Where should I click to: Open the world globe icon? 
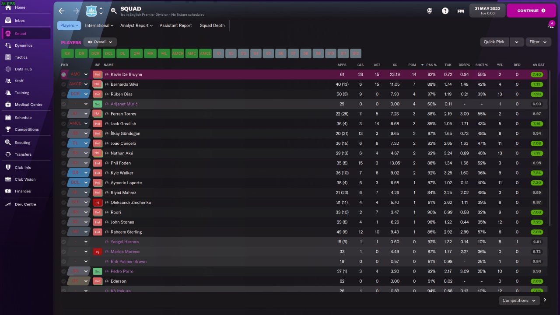point(430,11)
